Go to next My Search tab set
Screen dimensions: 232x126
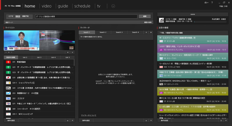(x=151, y=32)
